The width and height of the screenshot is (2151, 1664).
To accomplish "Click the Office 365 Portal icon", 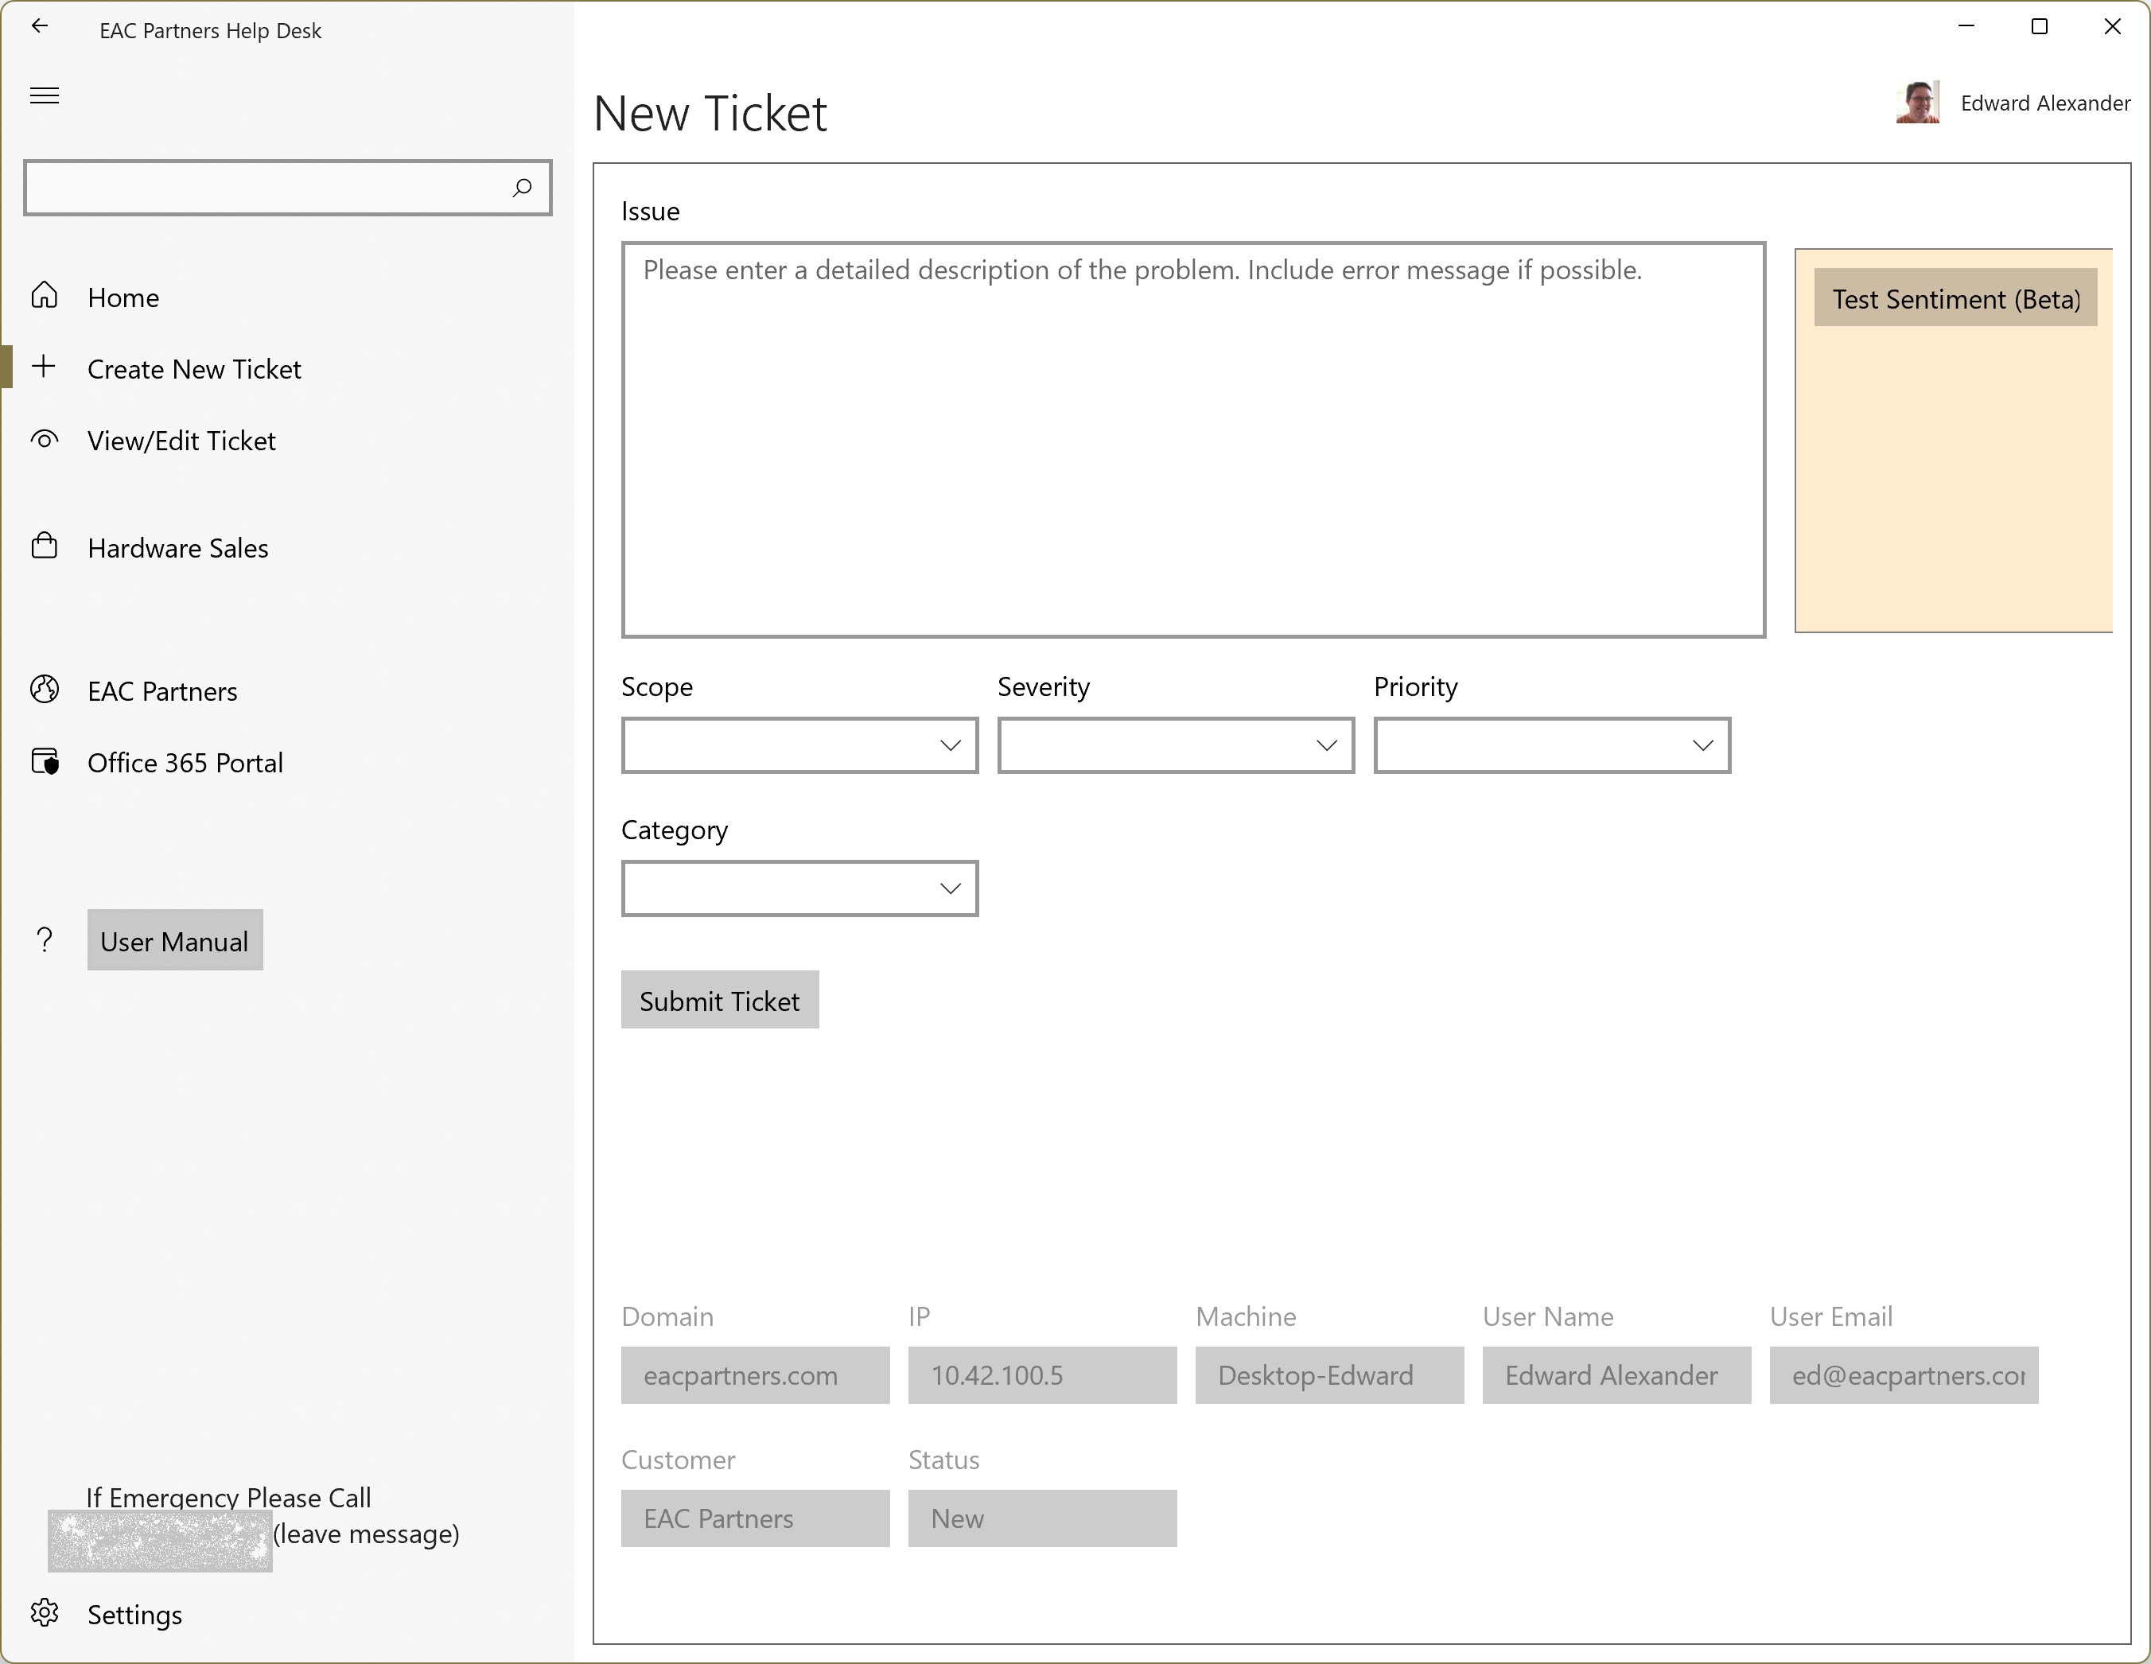I will (45, 761).
